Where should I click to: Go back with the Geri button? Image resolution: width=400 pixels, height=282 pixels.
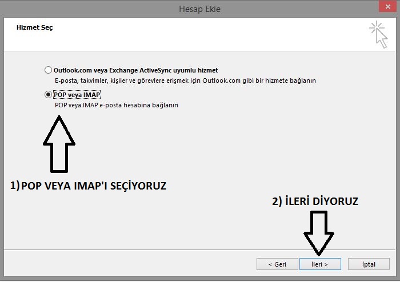tap(277, 264)
